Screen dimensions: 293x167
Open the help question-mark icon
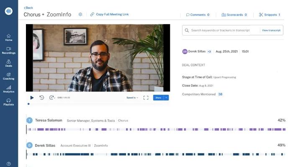click(x=9, y=164)
